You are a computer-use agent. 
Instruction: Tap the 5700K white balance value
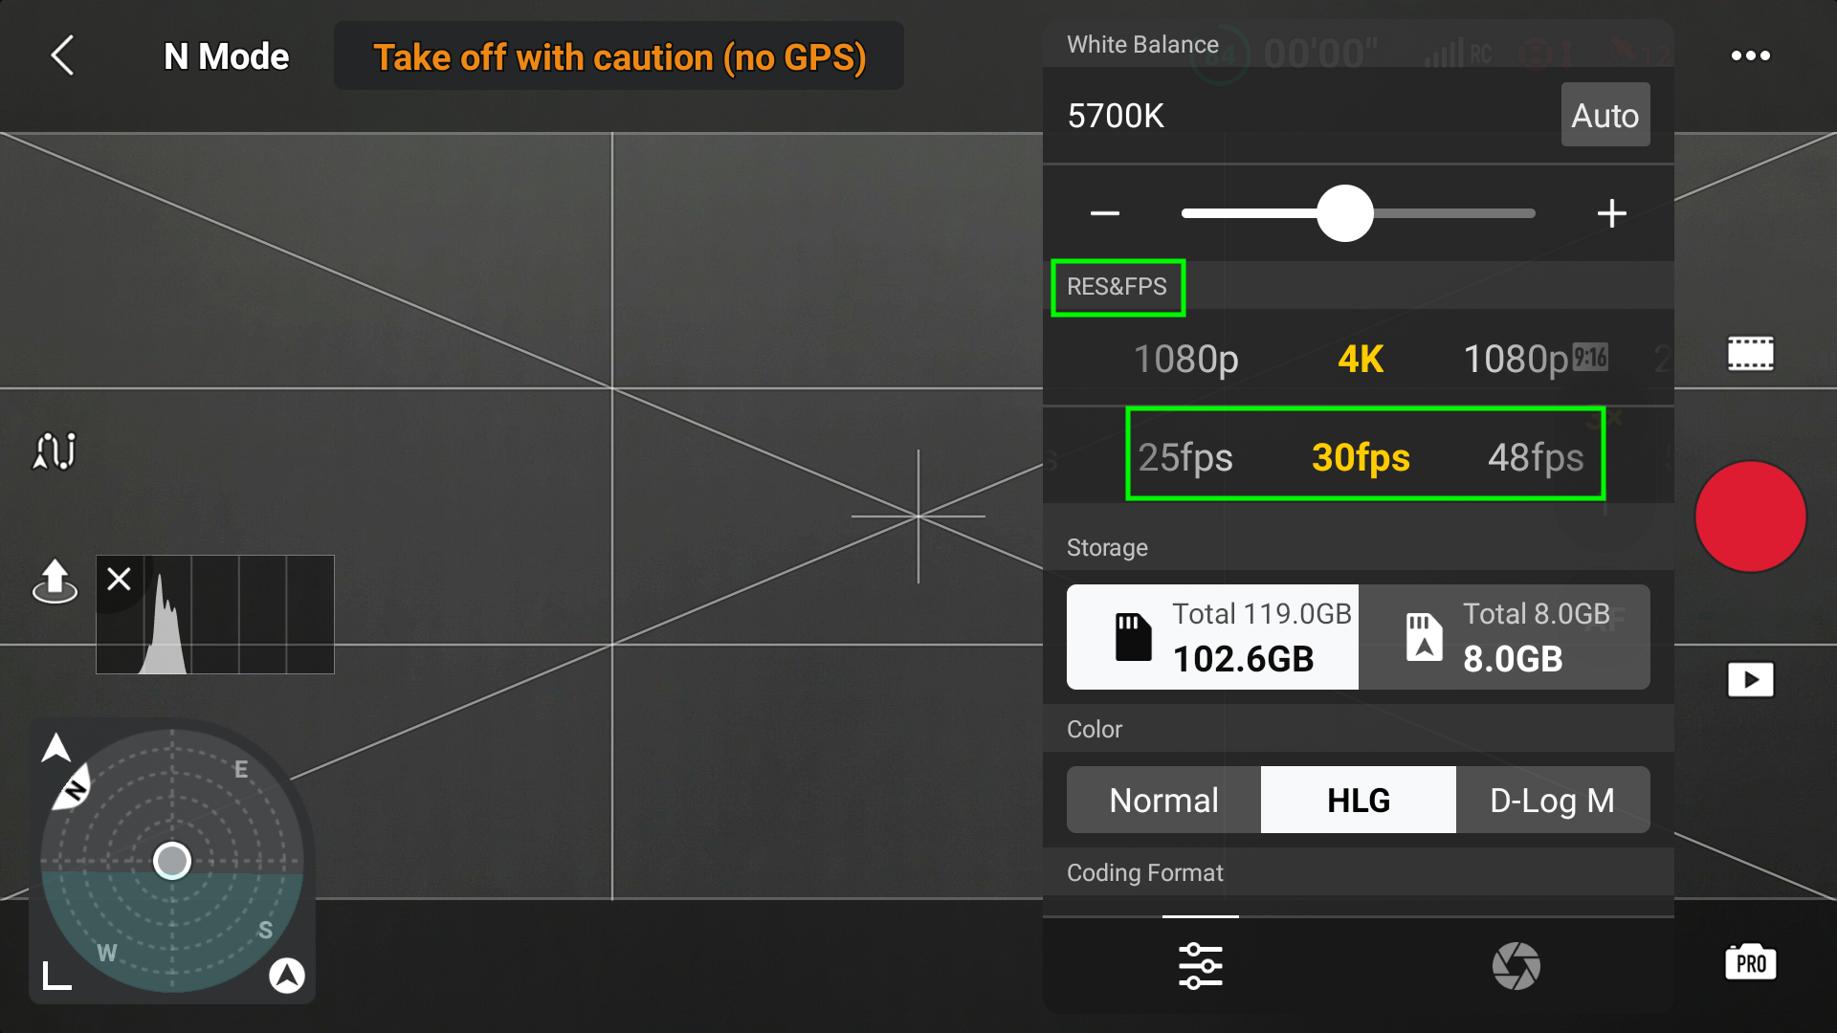[x=1116, y=116]
